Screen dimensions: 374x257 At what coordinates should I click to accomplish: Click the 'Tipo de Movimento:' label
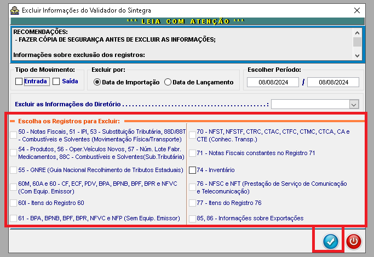pos(45,70)
